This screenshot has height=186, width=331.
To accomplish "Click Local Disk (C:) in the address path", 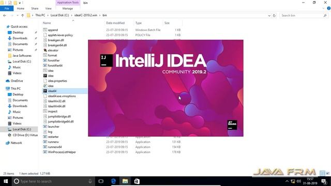I will (x=60, y=16).
